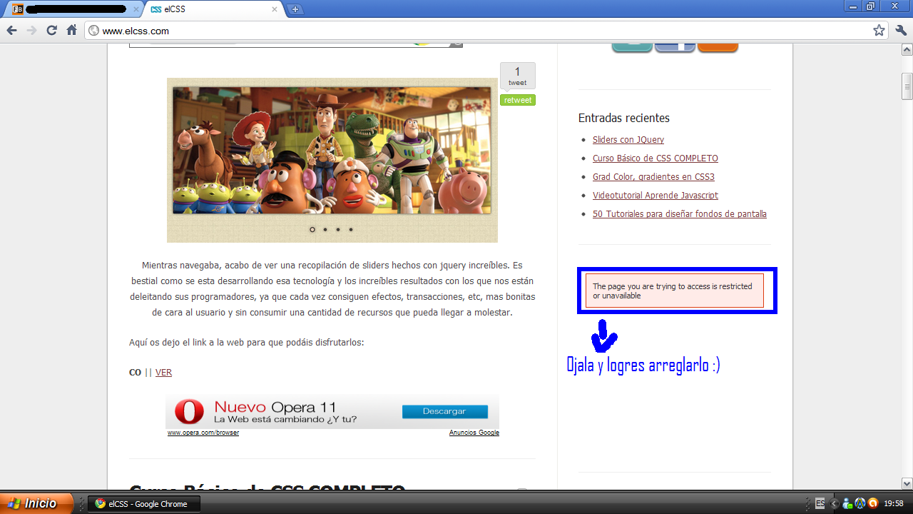Select the third slider pagination dot

338,230
